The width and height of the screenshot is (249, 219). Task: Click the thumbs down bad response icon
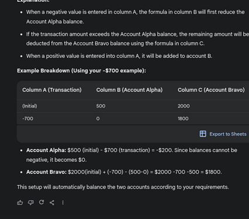pos(31,203)
